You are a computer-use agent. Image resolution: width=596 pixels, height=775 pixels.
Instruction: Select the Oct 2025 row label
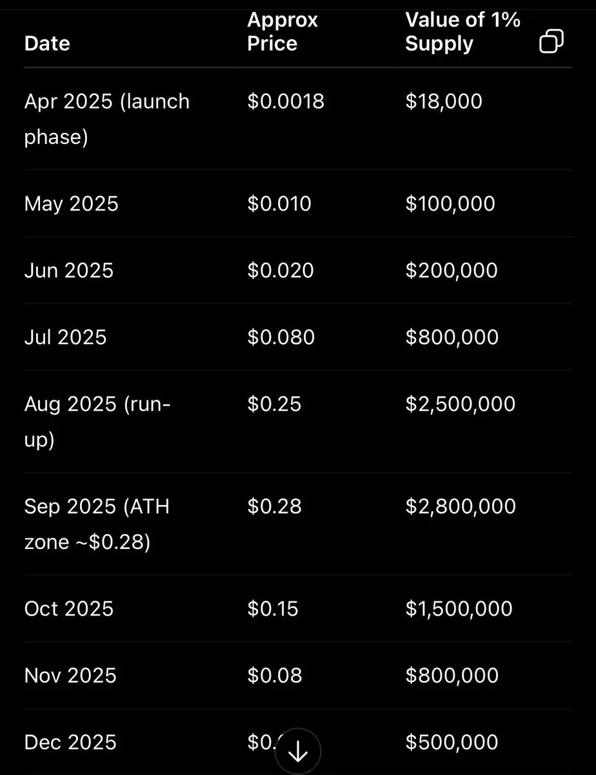tap(69, 608)
